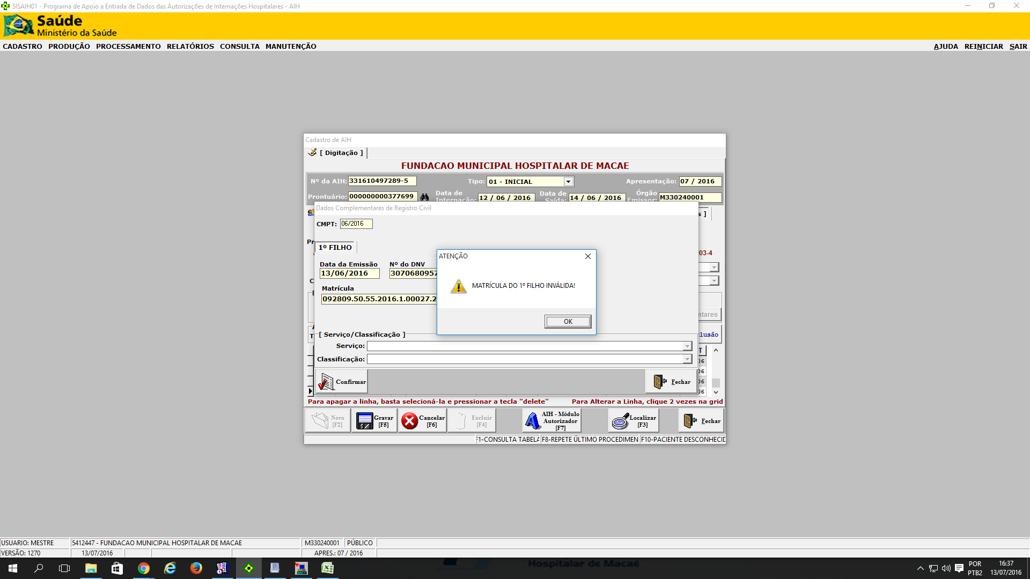Open the PROCESSAMENTO menu
Viewport: 1030px width, 579px height.
pyautogui.click(x=128, y=47)
